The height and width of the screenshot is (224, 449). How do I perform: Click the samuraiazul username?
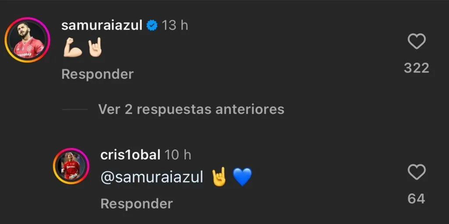pos(102,25)
